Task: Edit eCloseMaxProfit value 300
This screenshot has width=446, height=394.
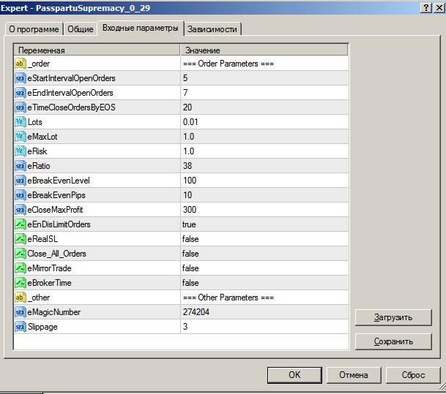Action: click(x=264, y=210)
